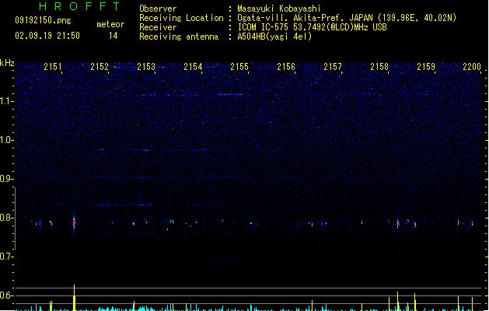Viewport: 489px width, 311px height.
Task: Click the date stamp 02.09.19 21:50
Action: [x=47, y=36]
